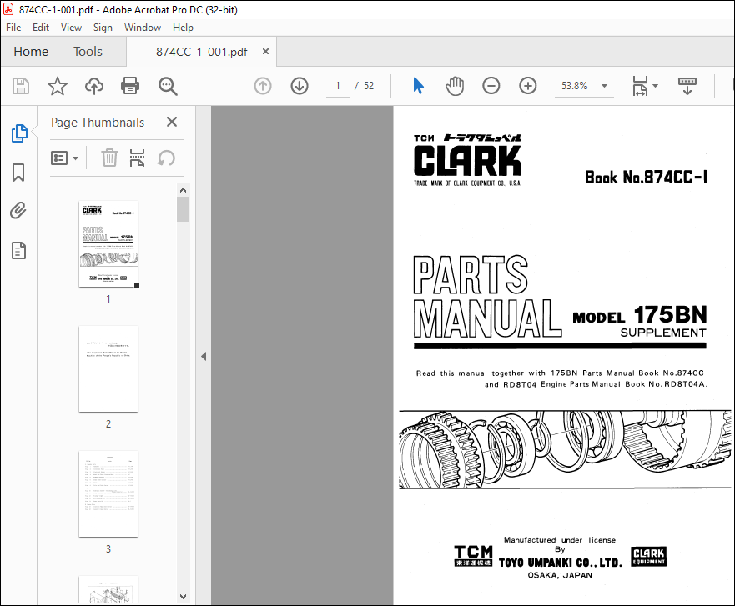Image resolution: width=735 pixels, height=606 pixels.
Task: Click the thumbnails scrollbar up arrow
Action: click(184, 190)
